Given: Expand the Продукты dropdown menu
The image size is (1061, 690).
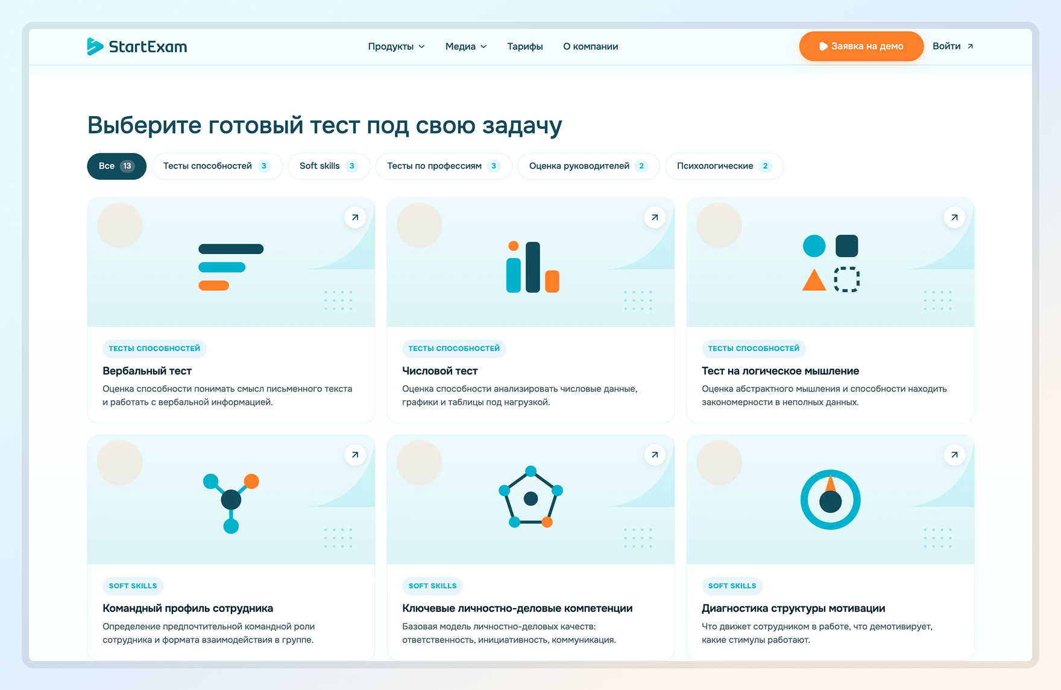Looking at the screenshot, I should click(x=396, y=46).
